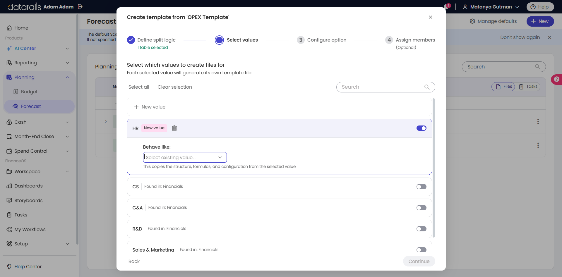Click the plus icon beside New value
The height and width of the screenshot is (277, 562).
(x=136, y=107)
